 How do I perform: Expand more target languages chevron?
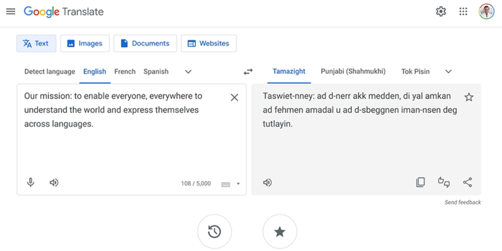[448, 71]
